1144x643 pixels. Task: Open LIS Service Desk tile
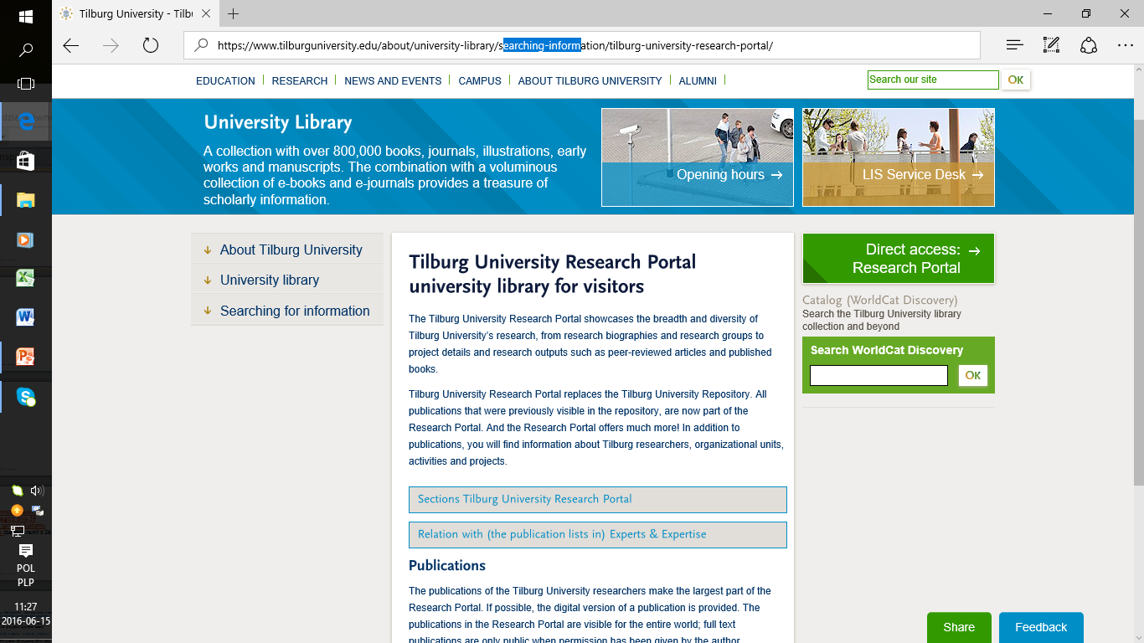click(x=899, y=157)
